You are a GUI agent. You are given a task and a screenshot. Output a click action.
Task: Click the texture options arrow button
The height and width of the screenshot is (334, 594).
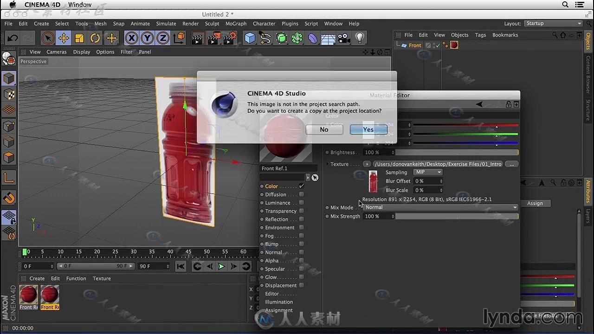367,164
